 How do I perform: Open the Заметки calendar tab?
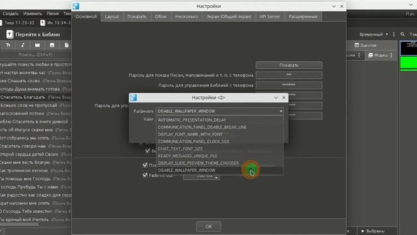tap(366, 45)
